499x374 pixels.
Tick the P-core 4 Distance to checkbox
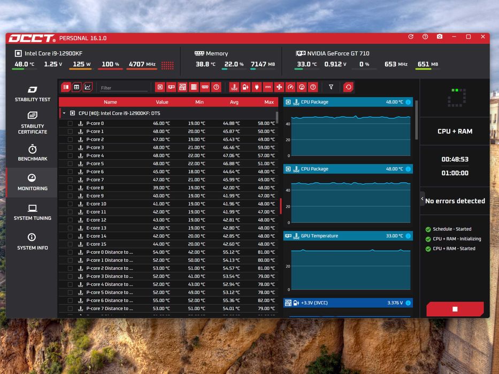point(70,284)
